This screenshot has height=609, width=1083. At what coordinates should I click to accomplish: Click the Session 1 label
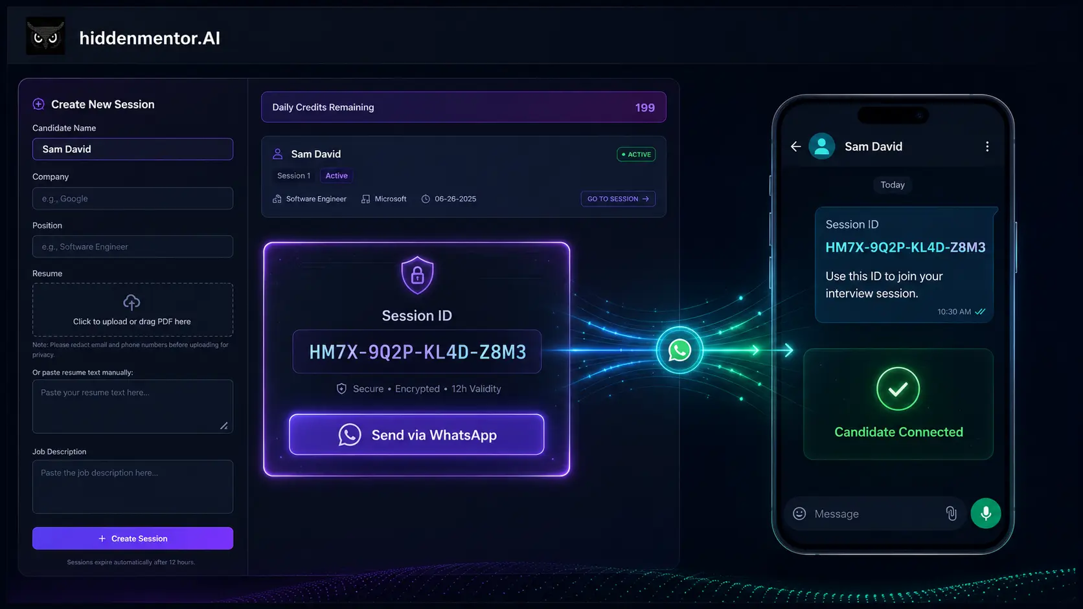click(293, 175)
